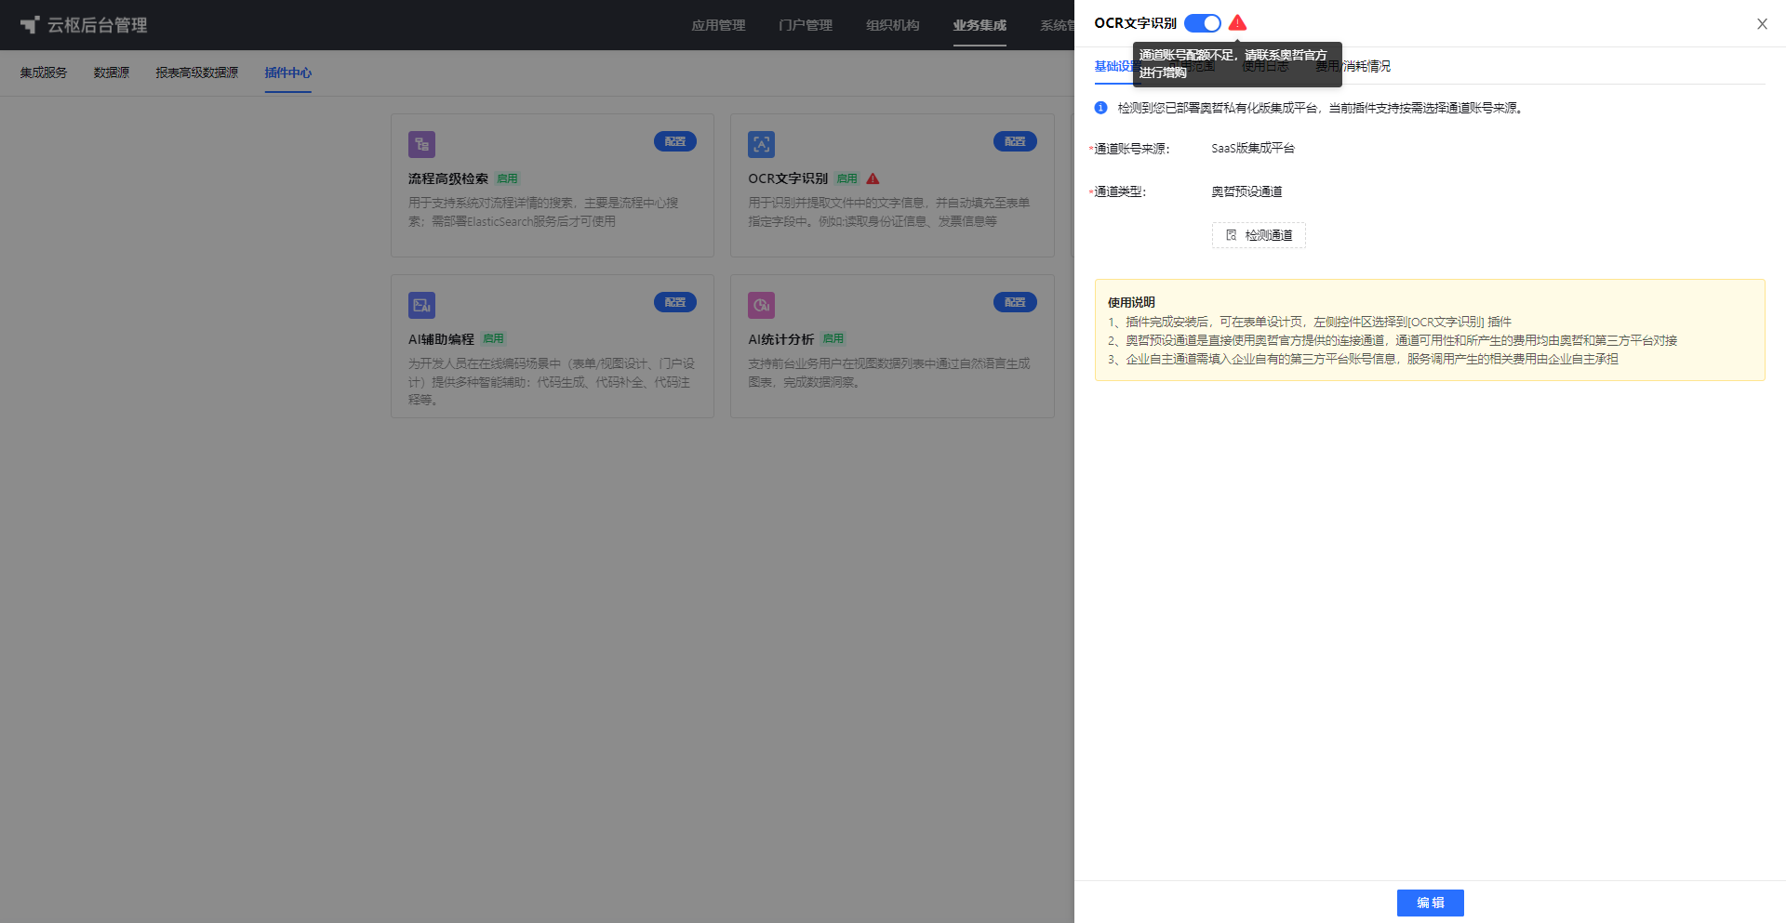
Task: Click the 启用 tag beside AI辅助编程
Action: pos(493,339)
